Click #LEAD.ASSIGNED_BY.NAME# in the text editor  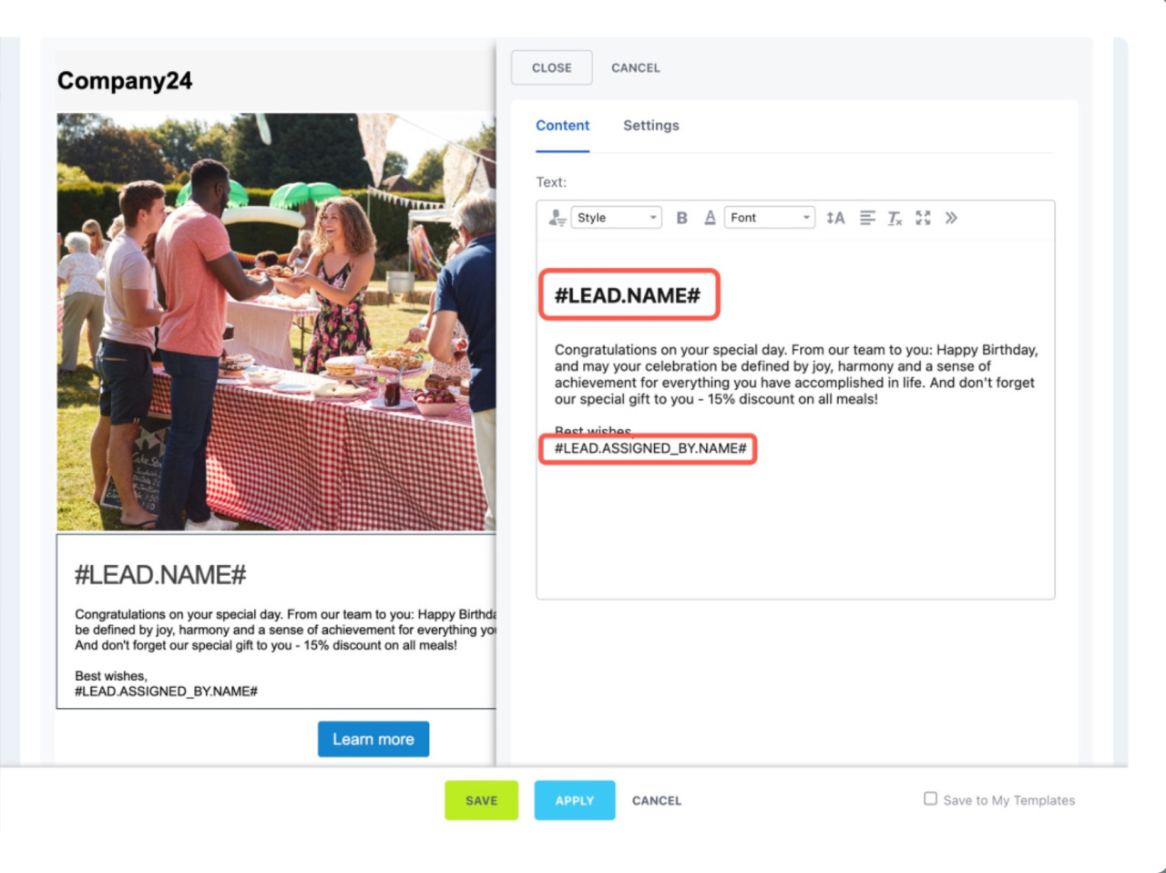(650, 448)
